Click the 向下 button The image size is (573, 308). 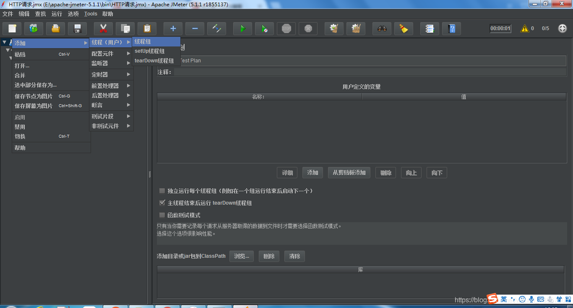pyautogui.click(x=437, y=173)
